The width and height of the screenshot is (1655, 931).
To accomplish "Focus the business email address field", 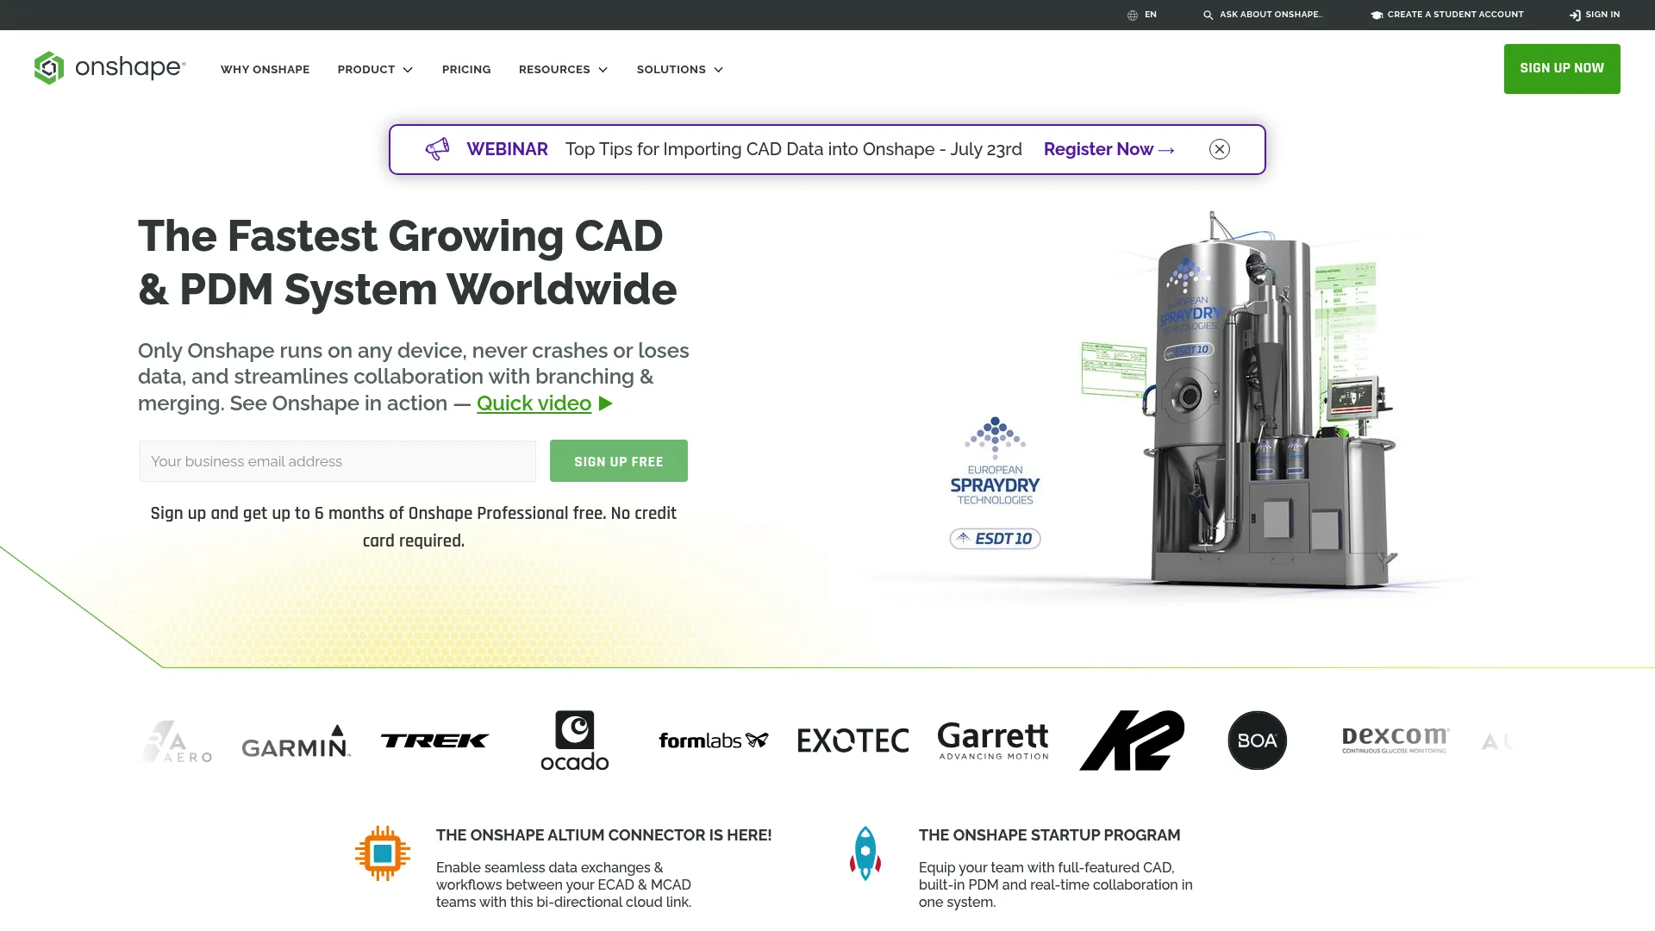I will click(338, 461).
